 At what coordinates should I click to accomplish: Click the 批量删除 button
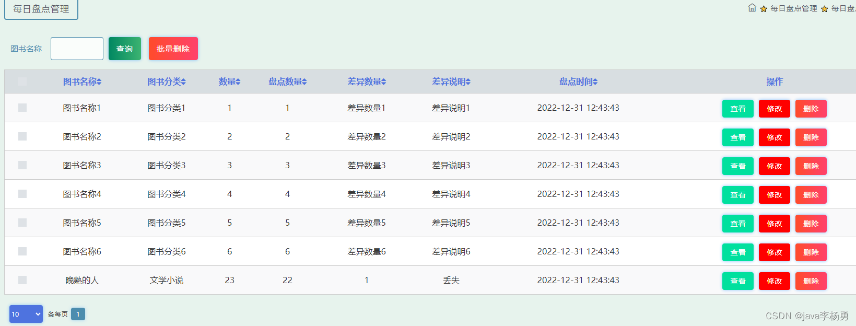(173, 49)
